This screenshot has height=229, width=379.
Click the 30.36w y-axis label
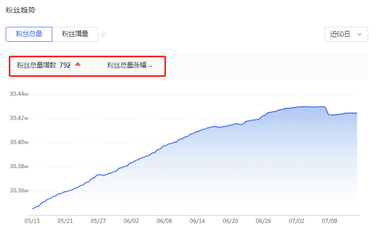(x=19, y=190)
